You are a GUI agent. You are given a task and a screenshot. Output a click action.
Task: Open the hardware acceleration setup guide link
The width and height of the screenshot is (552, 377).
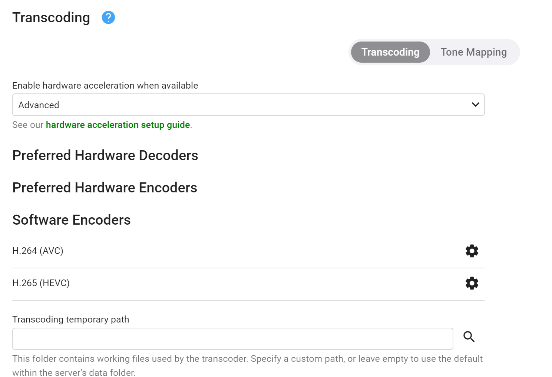(x=118, y=125)
